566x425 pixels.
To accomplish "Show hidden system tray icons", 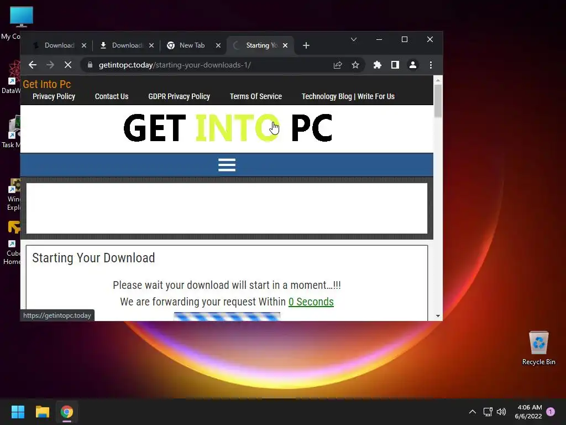I will (x=472, y=412).
